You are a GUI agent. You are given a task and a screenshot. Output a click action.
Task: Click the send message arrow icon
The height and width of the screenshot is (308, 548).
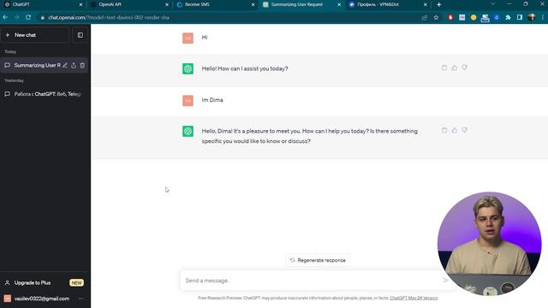pos(445,280)
